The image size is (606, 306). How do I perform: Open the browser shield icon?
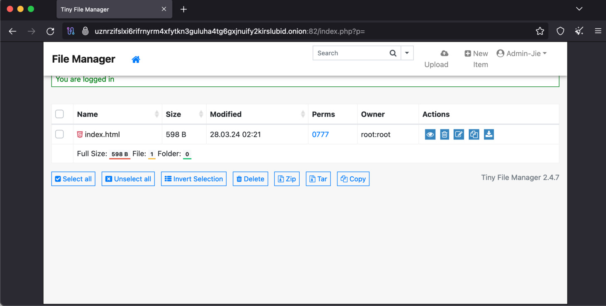(560, 31)
